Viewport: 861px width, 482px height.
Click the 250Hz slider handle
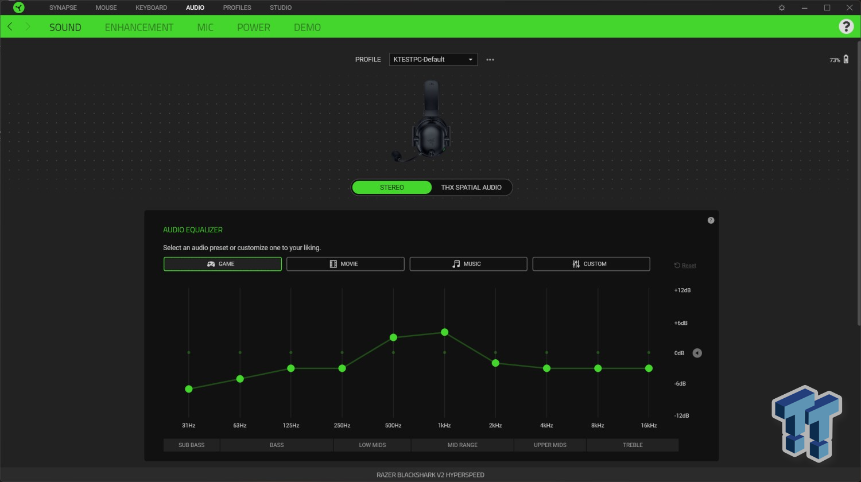pyautogui.click(x=342, y=368)
